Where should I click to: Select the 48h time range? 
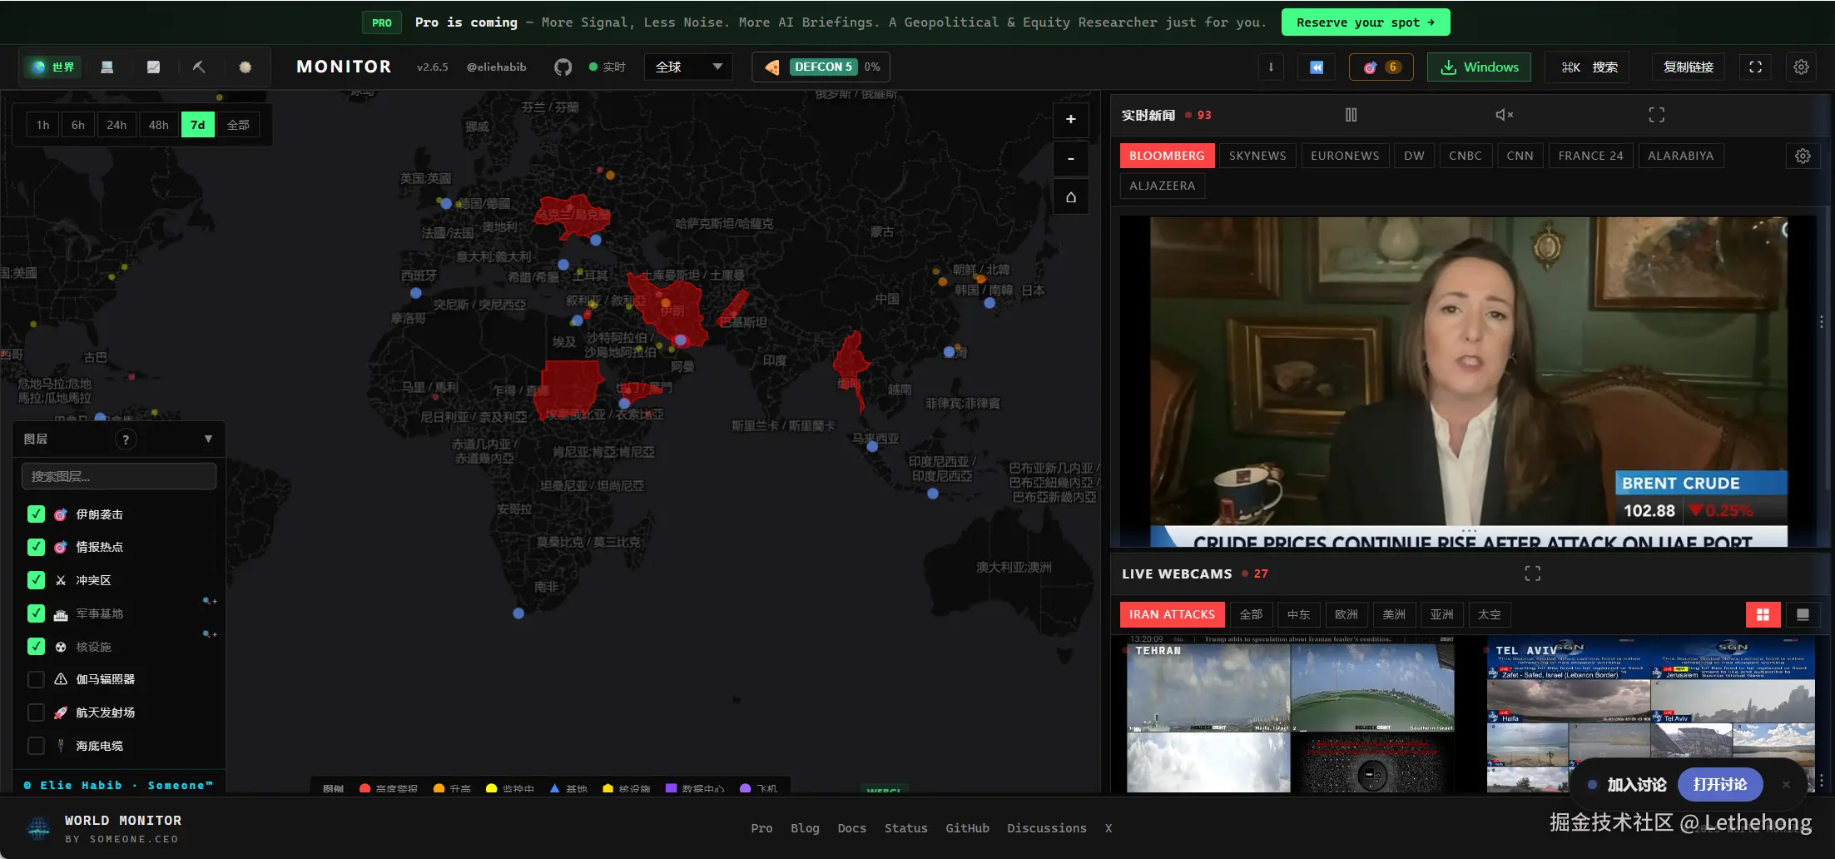click(x=159, y=125)
